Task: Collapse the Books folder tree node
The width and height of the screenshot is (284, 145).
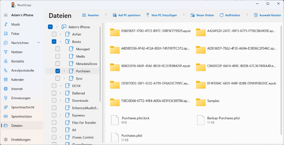Action: [x=60, y=42]
